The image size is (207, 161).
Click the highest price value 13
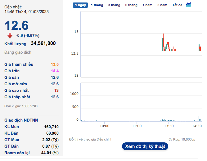click(56, 91)
